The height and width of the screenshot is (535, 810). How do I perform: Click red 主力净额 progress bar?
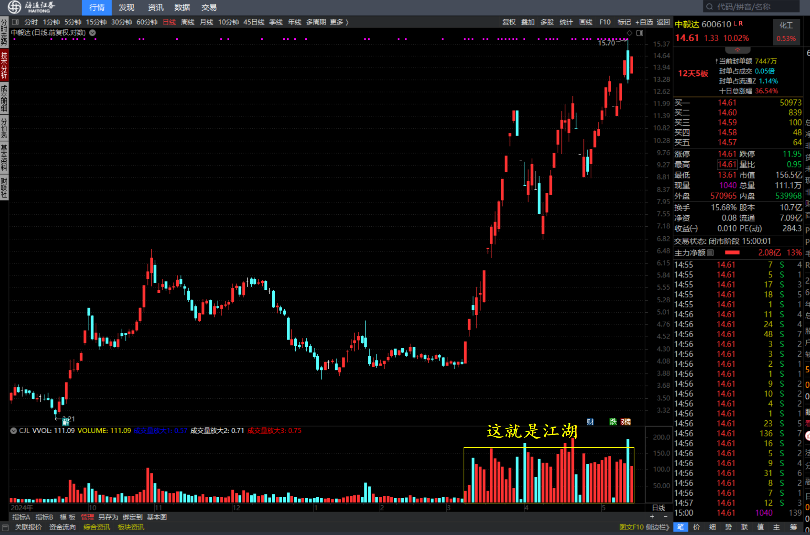point(732,252)
